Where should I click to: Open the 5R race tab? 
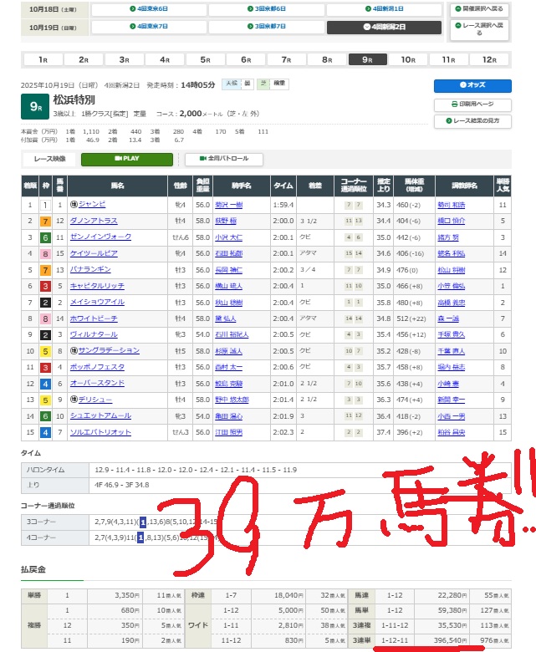205,60
